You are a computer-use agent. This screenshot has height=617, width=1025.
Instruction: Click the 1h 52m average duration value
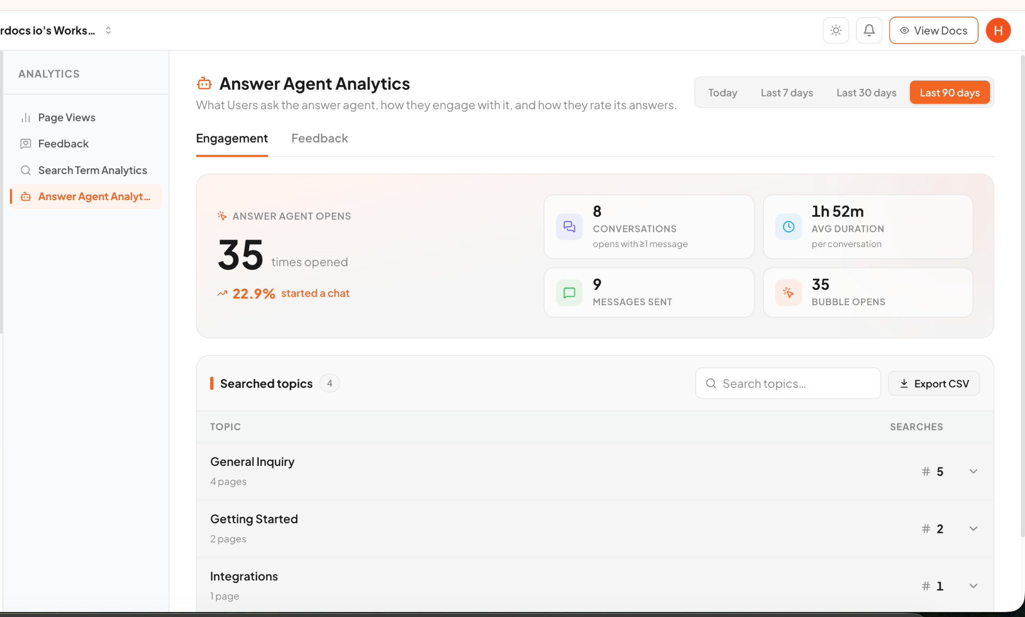pos(837,211)
